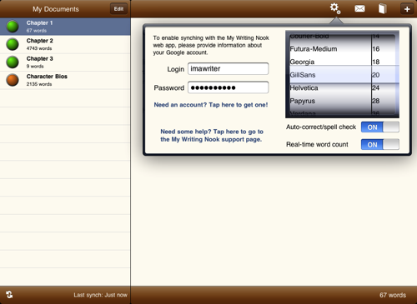
Task: Tap 'Need an account? Tap here to get one!'
Action: click(211, 105)
